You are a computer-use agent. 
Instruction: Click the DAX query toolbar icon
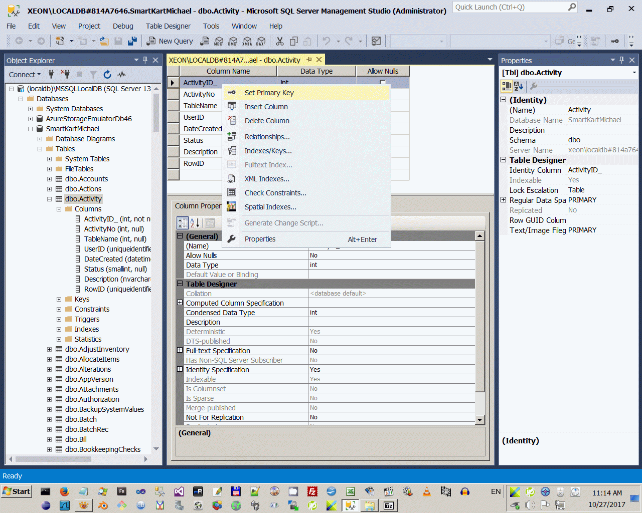tap(261, 41)
